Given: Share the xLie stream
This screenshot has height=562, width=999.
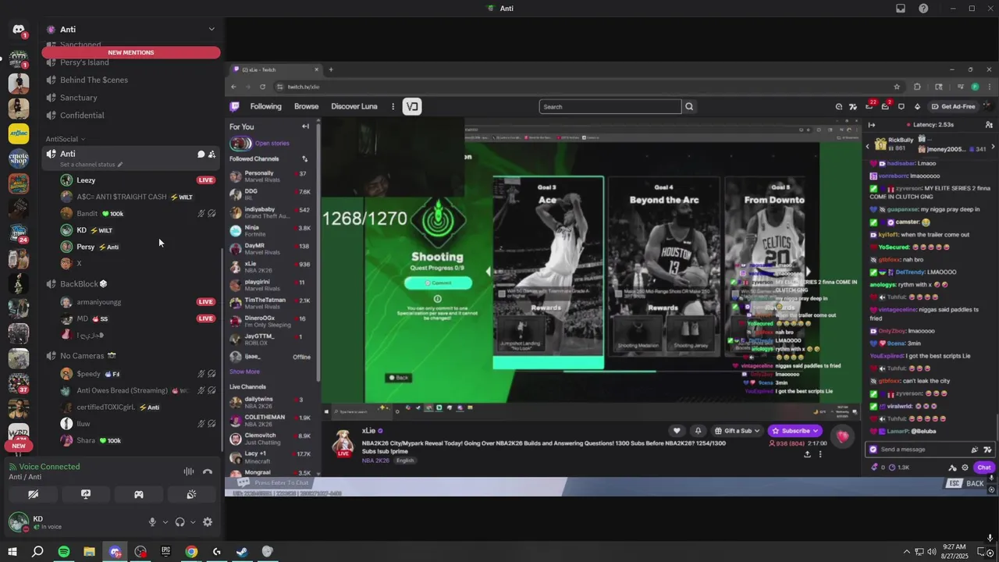Looking at the screenshot, I should 807,454.
